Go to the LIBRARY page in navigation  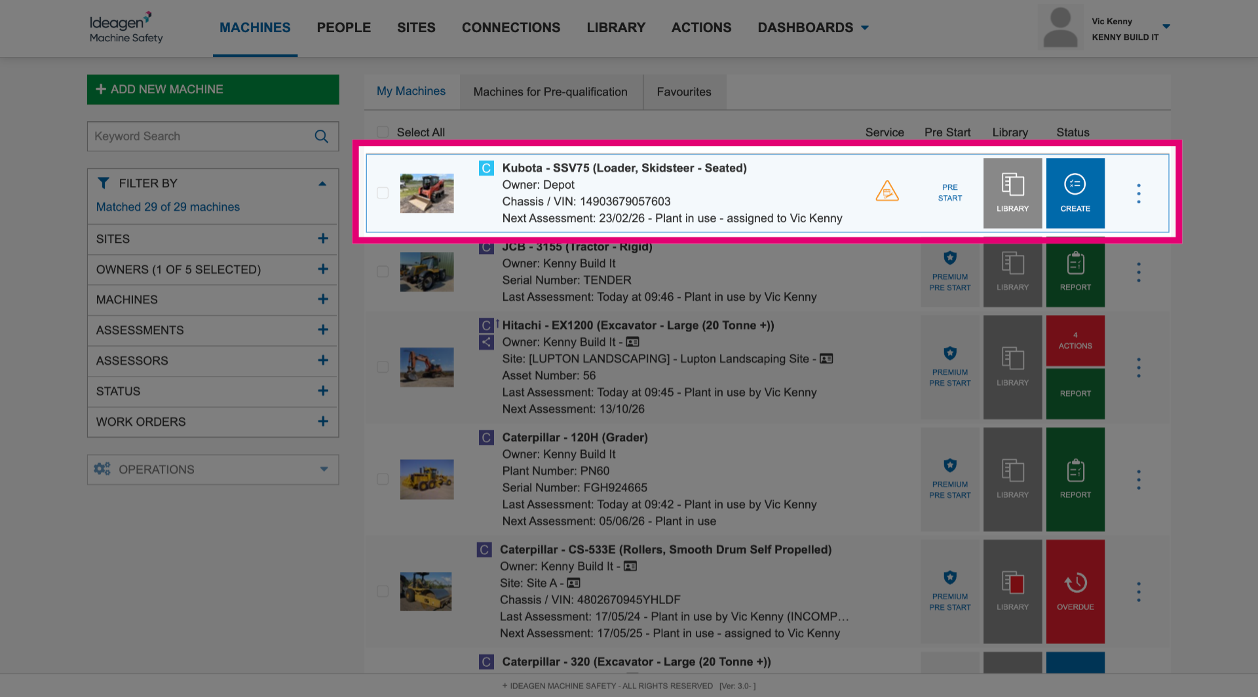tap(616, 28)
